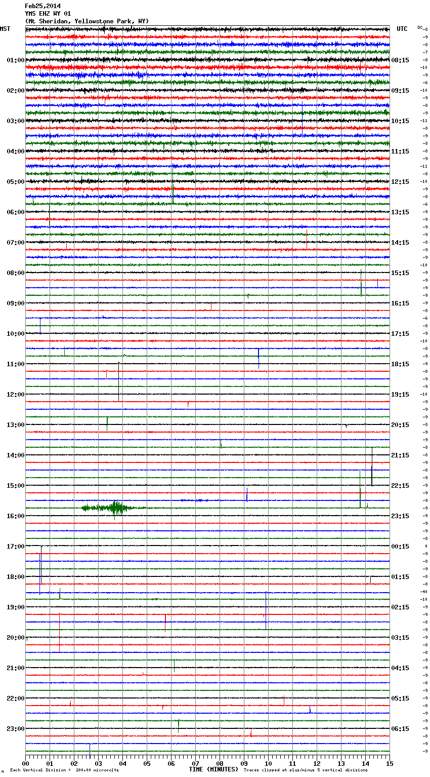Click the 06:15 UTC time label
The image size is (430, 777).
[400, 729]
